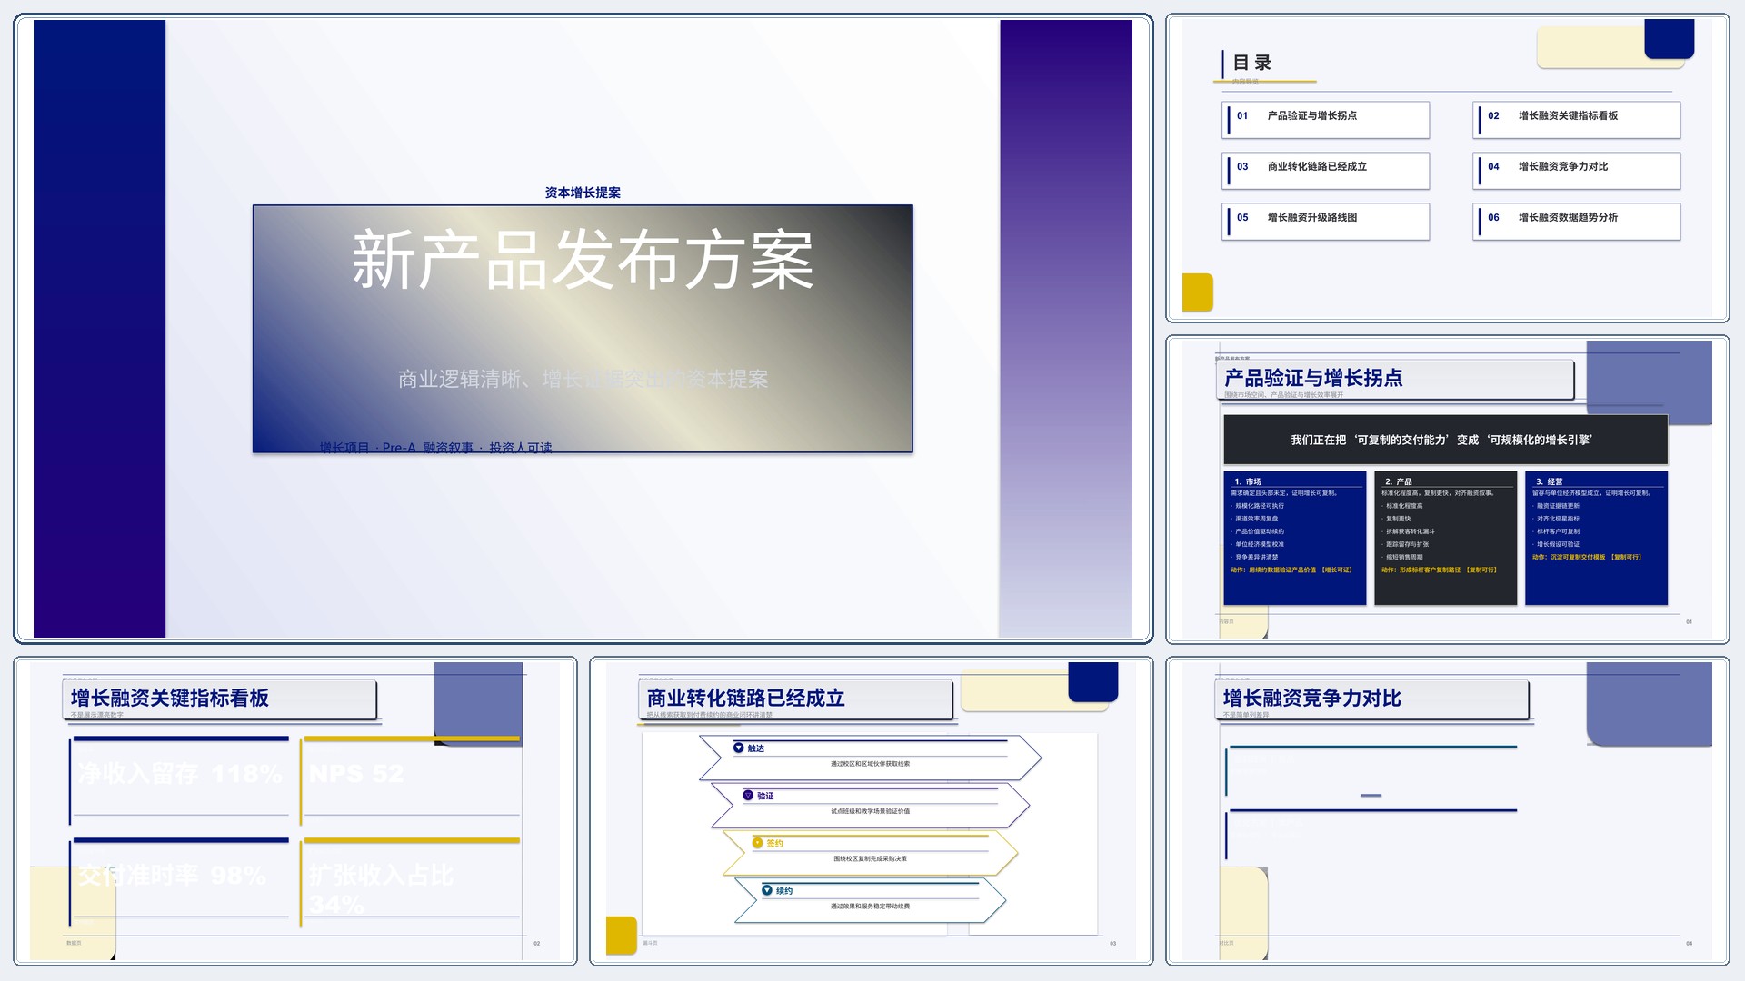Click the 产品验证与增长拐点 slide title
1745x981 pixels.
(1312, 378)
